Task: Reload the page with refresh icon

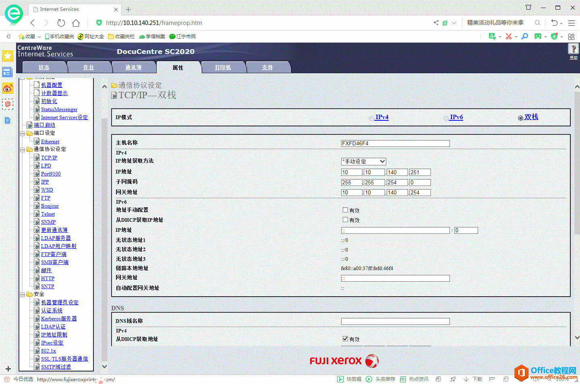Action: coord(61,23)
